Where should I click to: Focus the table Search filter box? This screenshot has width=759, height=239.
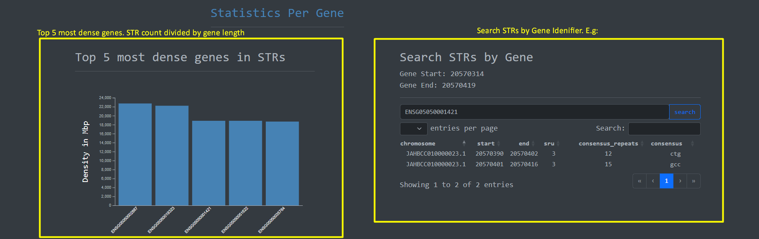664,128
